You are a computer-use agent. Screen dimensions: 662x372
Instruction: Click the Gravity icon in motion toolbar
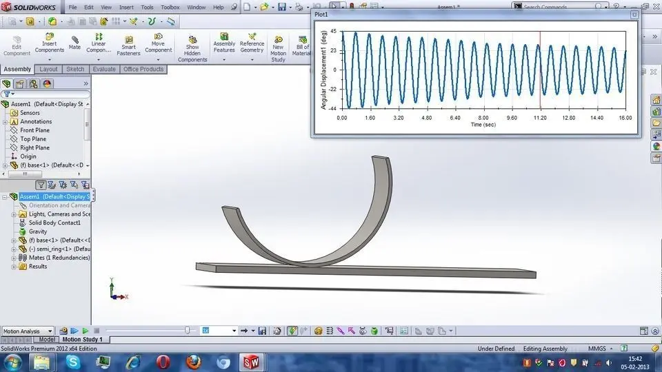click(x=374, y=331)
